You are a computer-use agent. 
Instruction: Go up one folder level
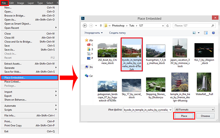pyautogui.click(x=101, y=26)
